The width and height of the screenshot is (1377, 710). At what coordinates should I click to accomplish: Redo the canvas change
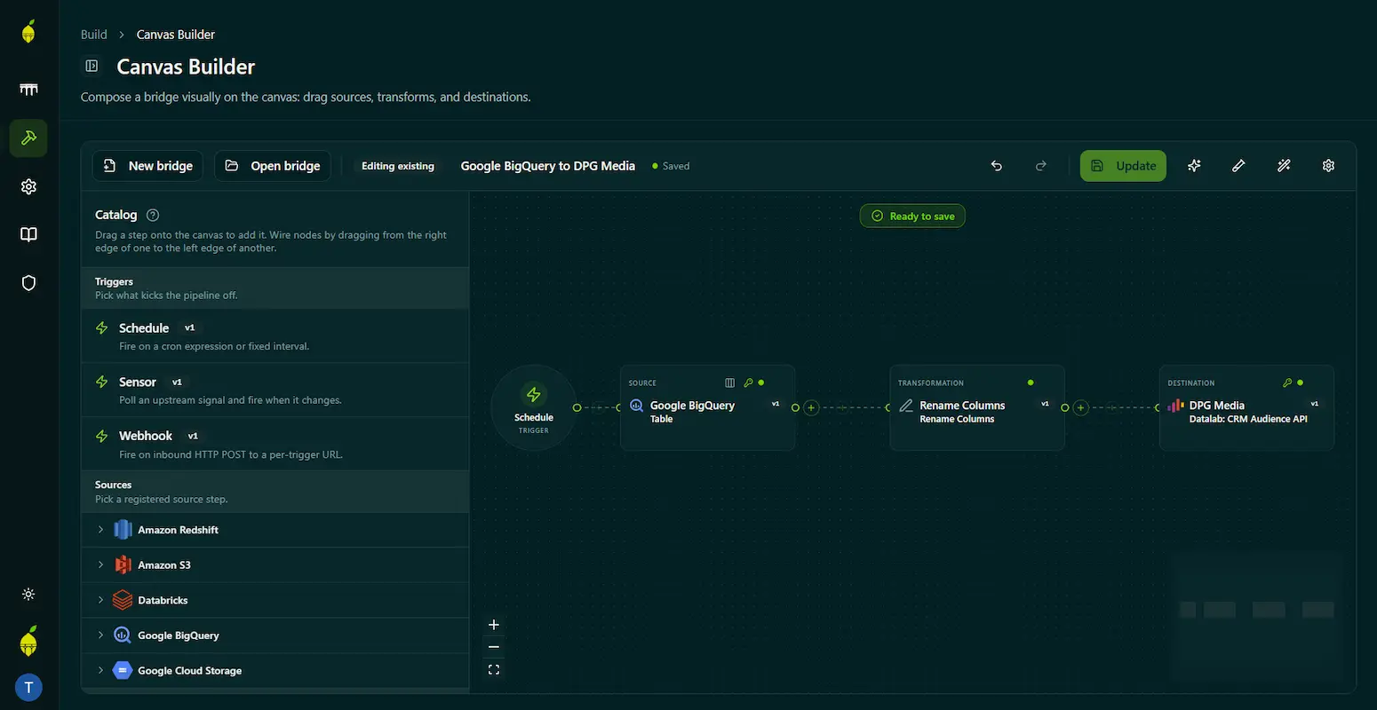[x=1041, y=166]
